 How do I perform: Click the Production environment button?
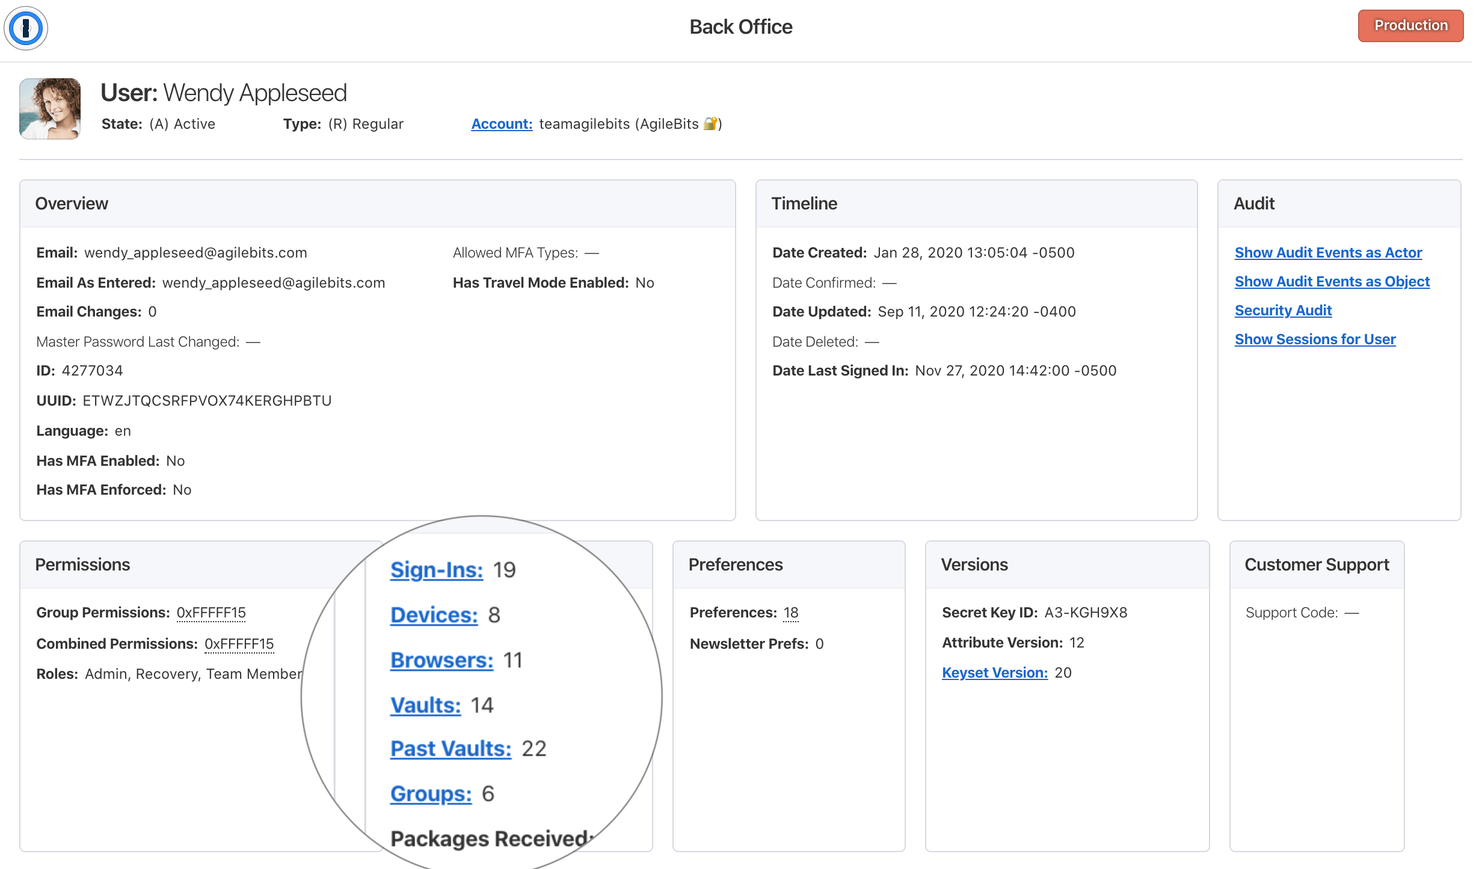[1410, 26]
